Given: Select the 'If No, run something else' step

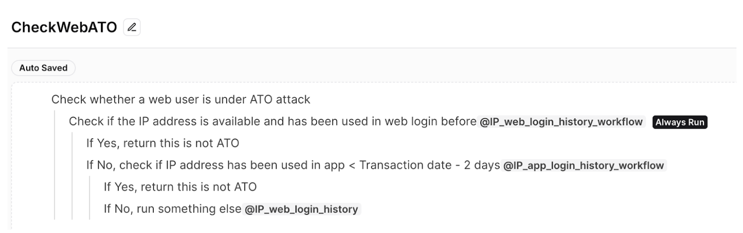Looking at the screenshot, I should pyautogui.click(x=172, y=209).
